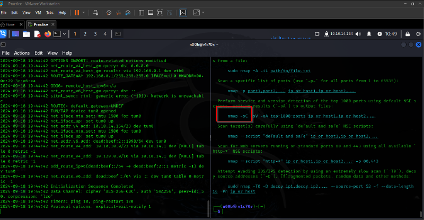This screenshot has height=220, width=424.
Task: Toggle the VMware console view button
Action: click(x=183, y=12)
